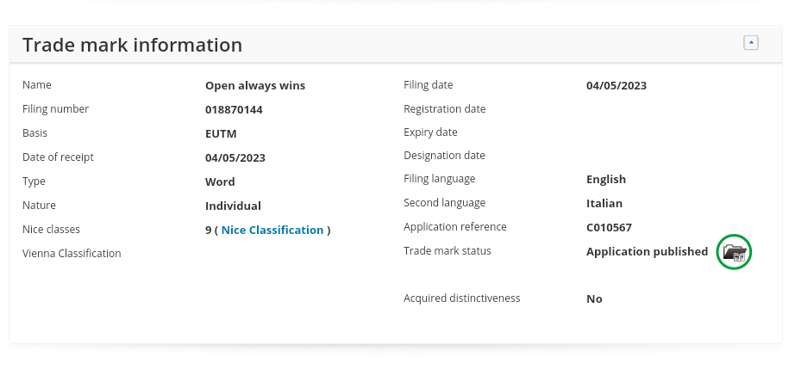The height and width of the screenshot is (369, 795).
Task: Click the date of receipt value
Action: pyautogui.click(x=235, y=158)
